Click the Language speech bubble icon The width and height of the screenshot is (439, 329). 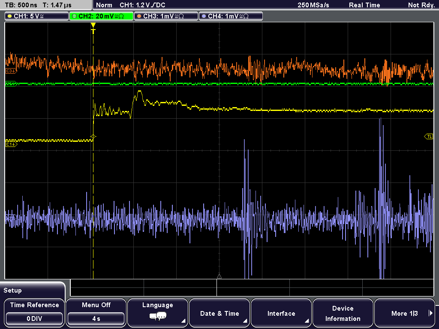click(158, 317)
